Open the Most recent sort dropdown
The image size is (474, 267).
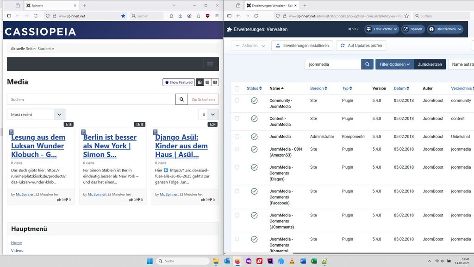click(36, 114)
